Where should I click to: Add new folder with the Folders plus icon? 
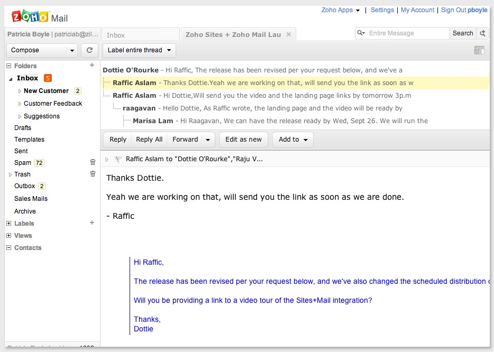(92, 66)
